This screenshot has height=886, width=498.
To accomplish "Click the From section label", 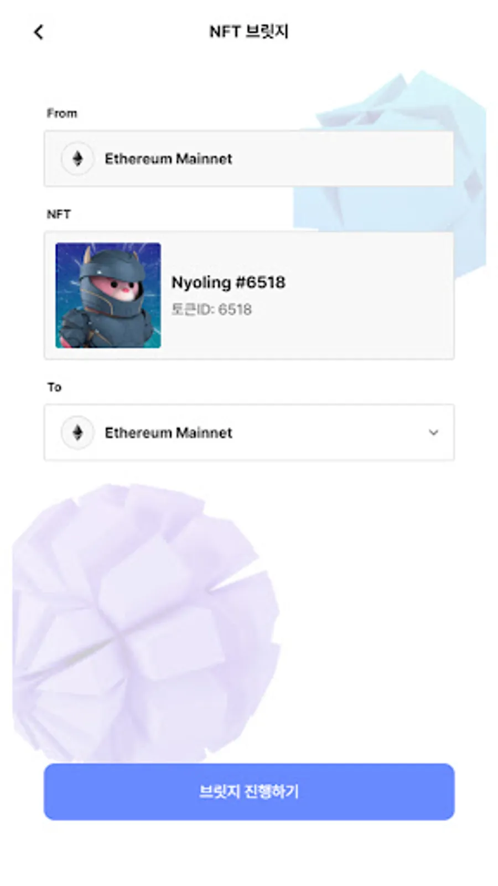I will [x=61, y=113].
